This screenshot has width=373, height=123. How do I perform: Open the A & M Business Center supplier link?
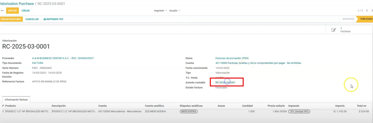[63, 58]
